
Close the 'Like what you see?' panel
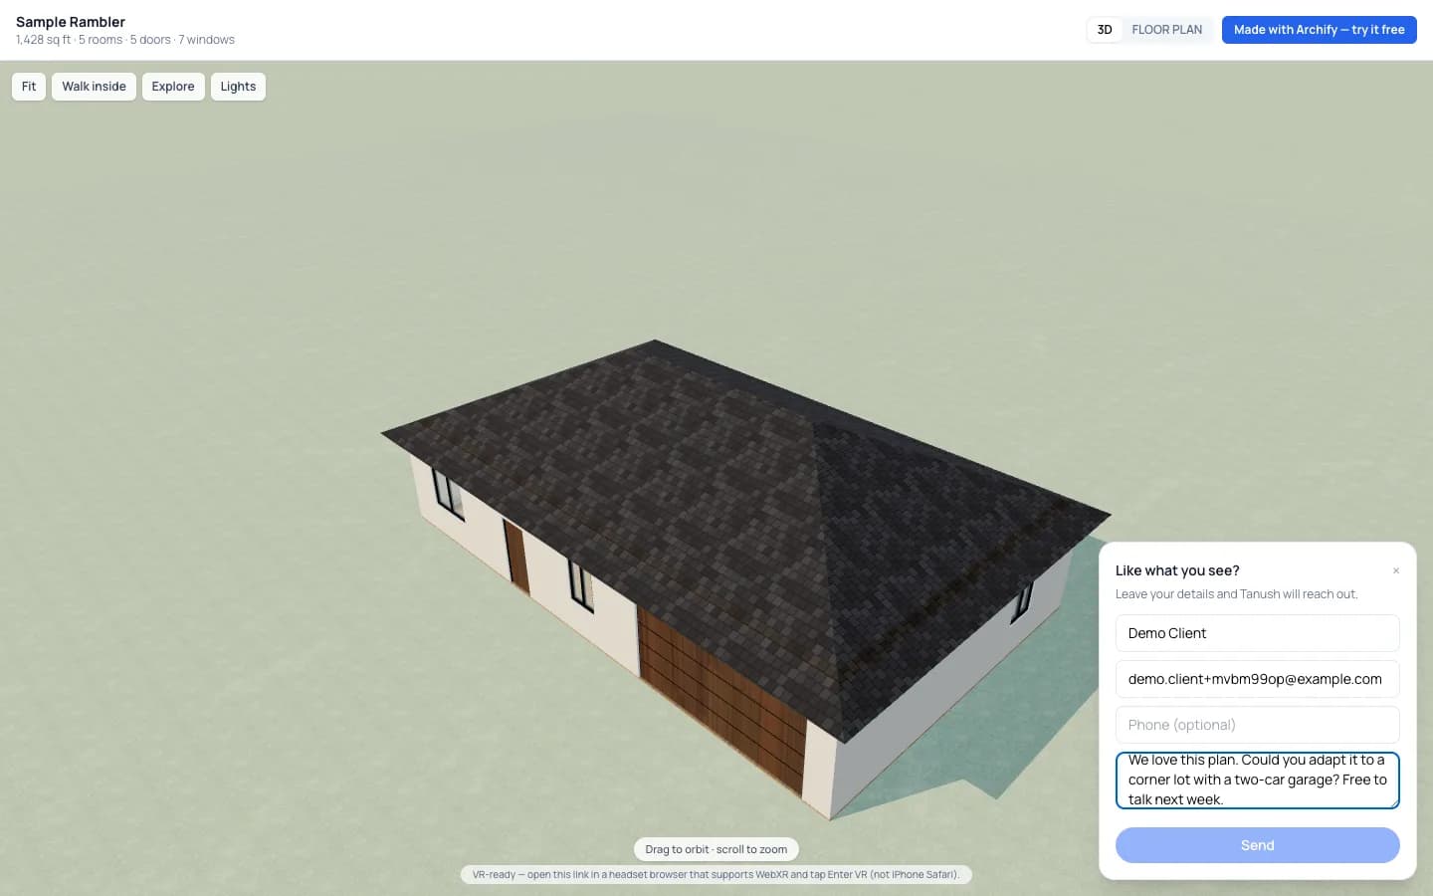[x=1396, y=570]
